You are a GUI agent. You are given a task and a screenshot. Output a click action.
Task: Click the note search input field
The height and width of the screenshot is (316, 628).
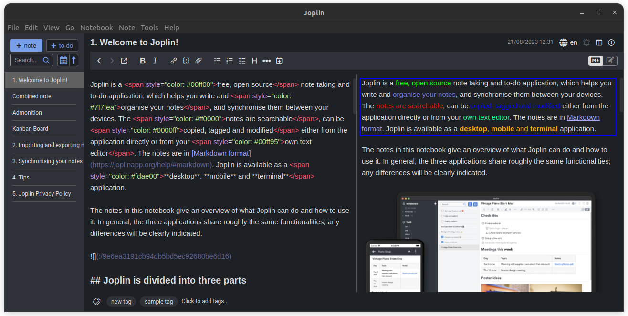(27, 60)
